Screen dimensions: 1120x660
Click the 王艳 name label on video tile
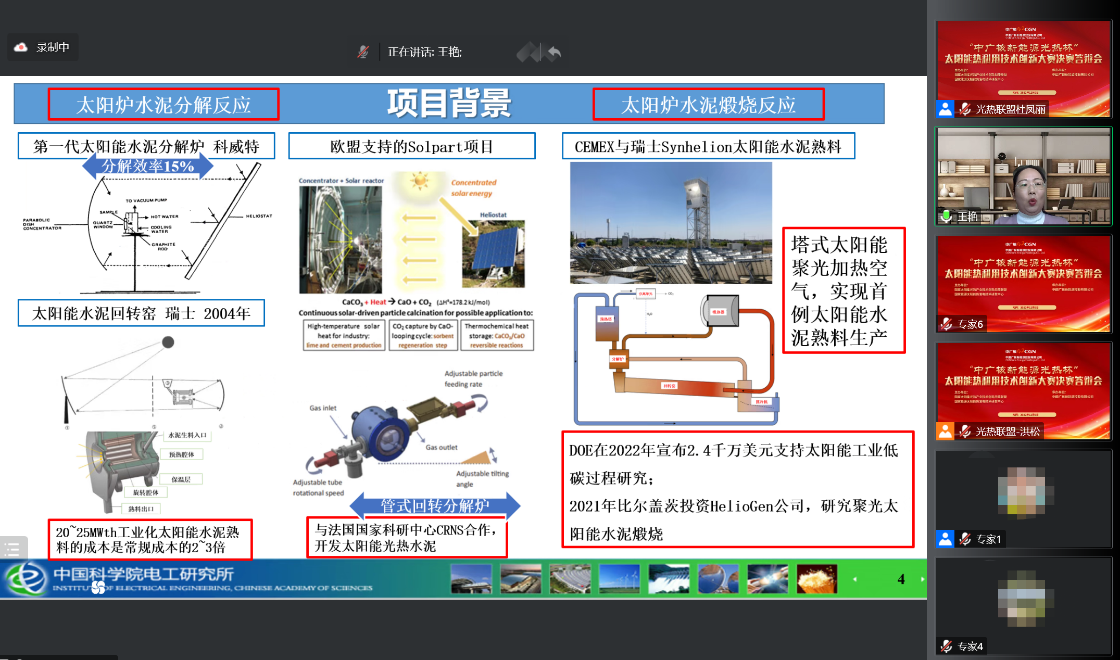pyautogui.click(x=968, y=217)
